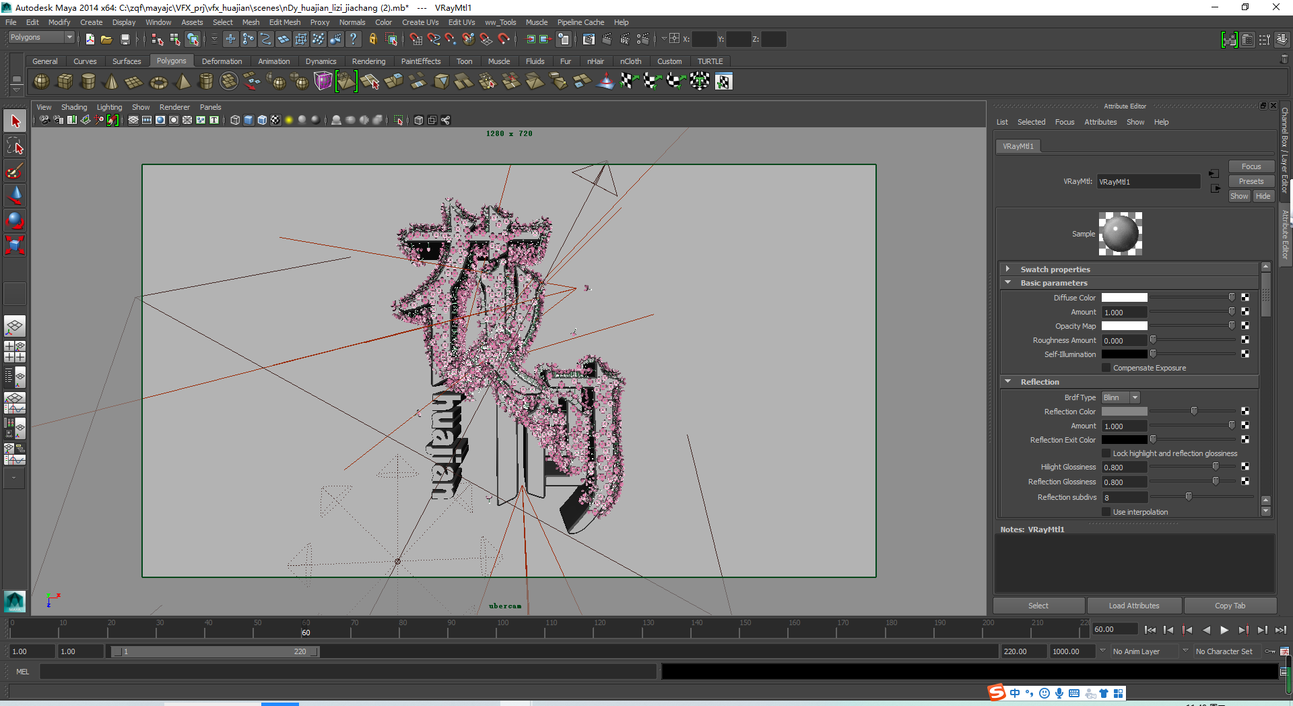Screen dimensions: 1293x706
Task: Play the animation forward
Action: click(x=1224, y=630)
